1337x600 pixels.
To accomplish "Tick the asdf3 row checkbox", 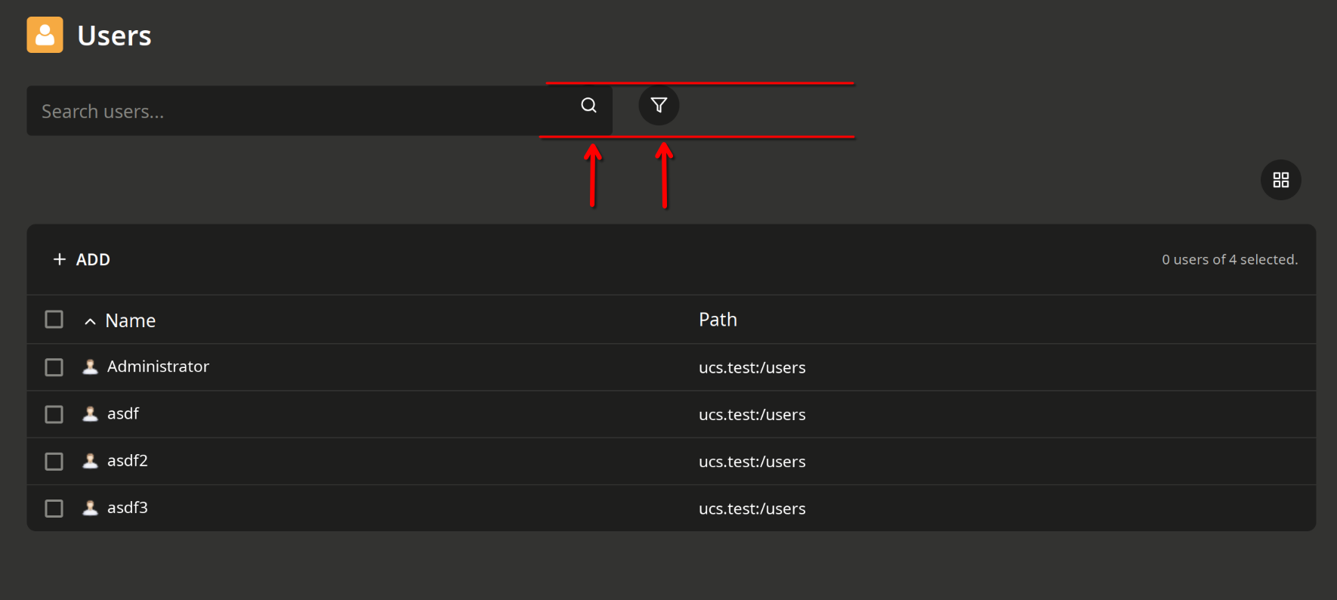I will pyautogui.click(x=54, y=508).
